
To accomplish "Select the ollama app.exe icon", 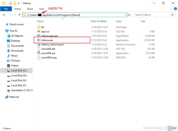I will pos(39,36).
